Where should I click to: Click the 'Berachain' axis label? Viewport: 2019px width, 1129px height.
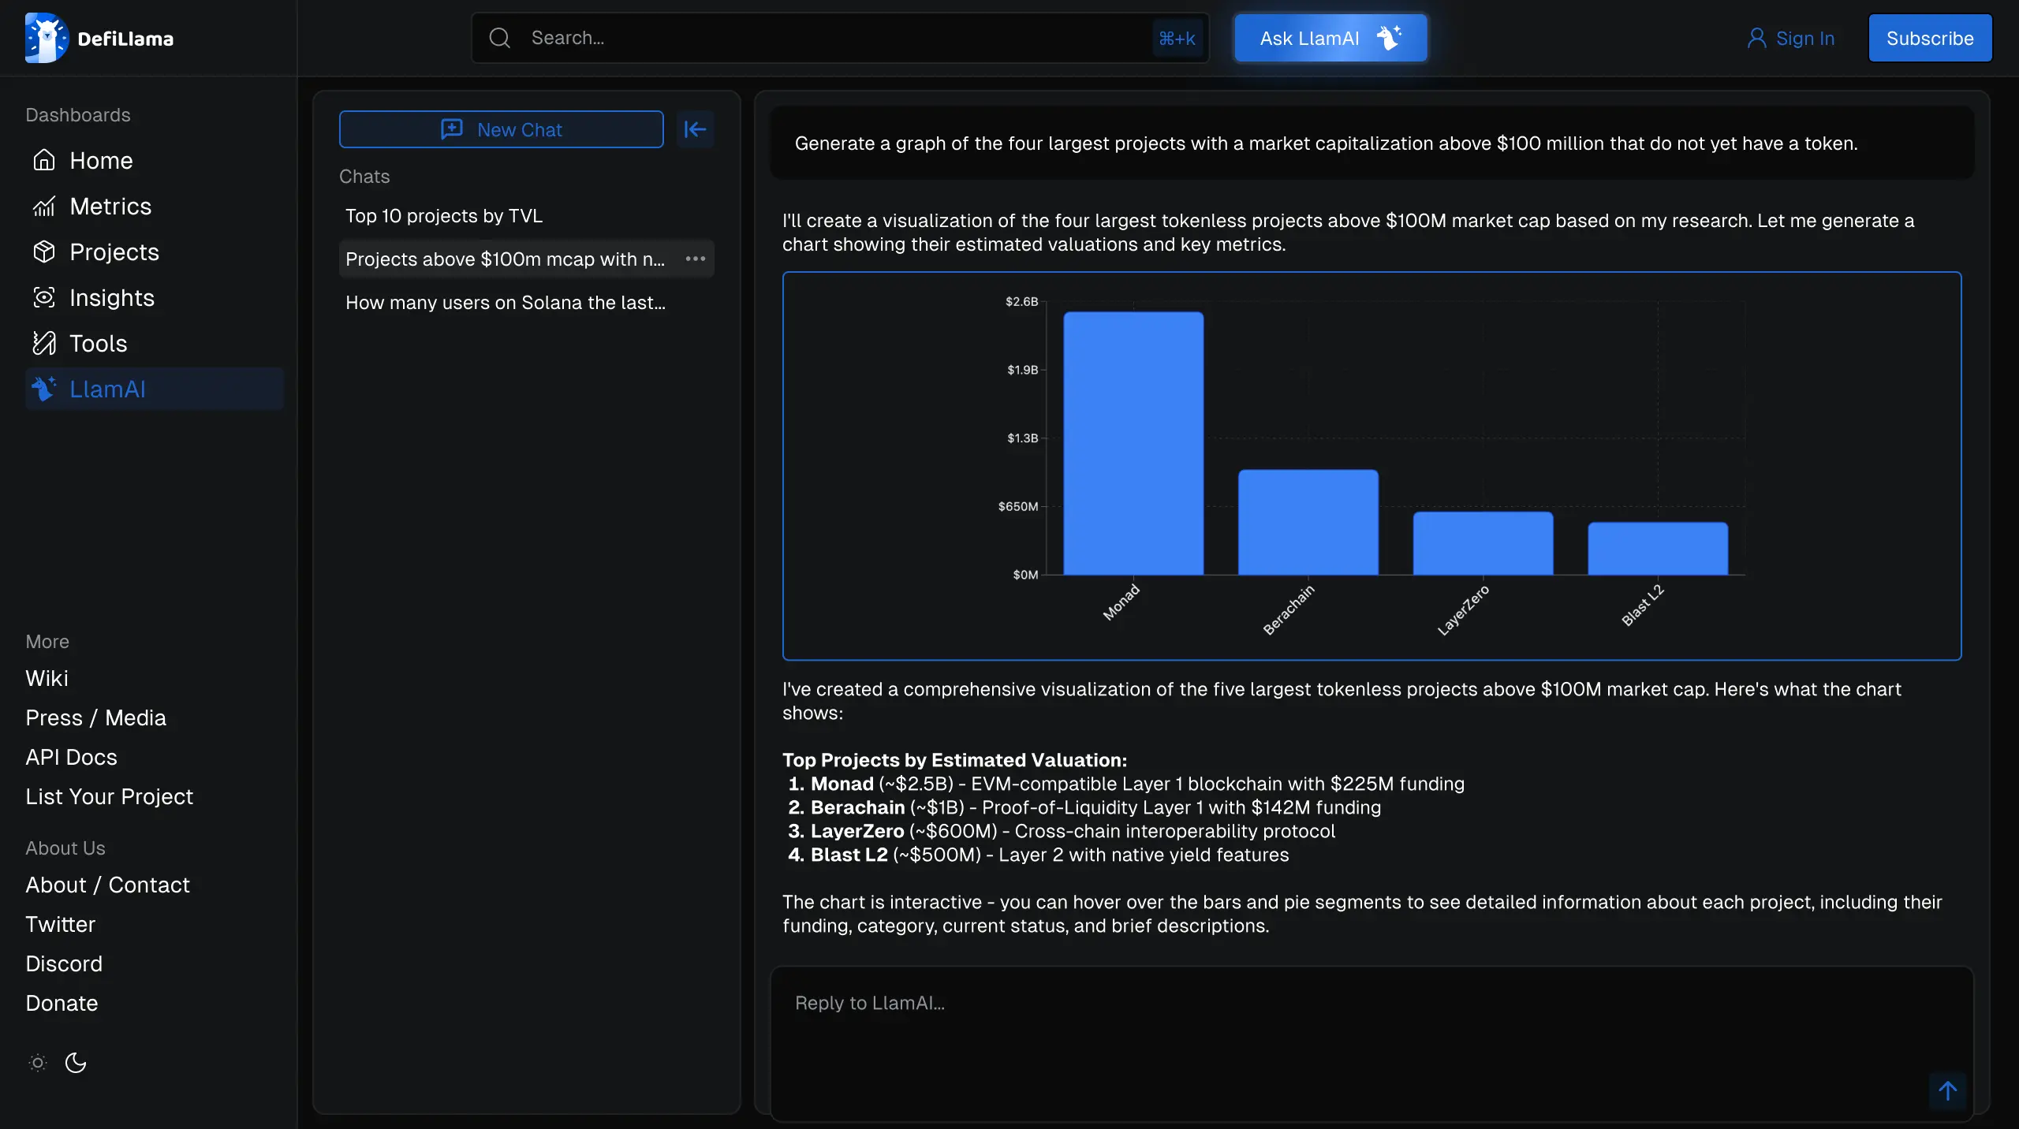click(x=1288, y=609)
